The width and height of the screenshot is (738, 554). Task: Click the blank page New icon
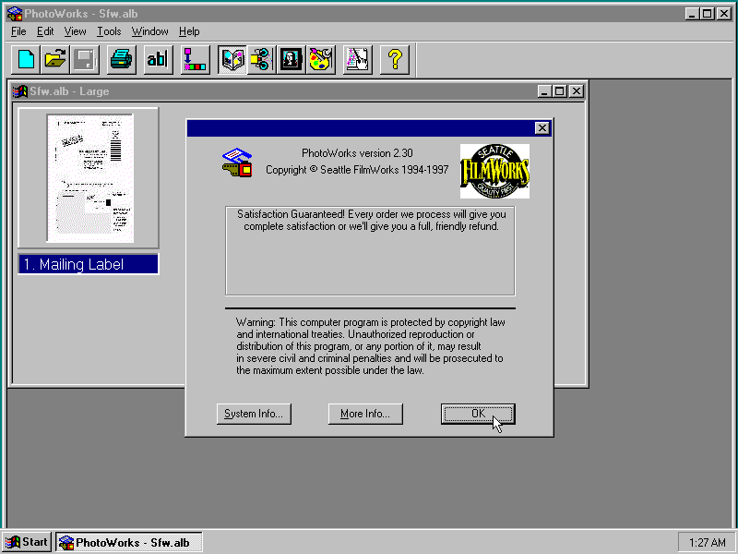[x=26, y=59]
